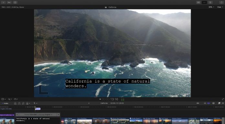Open Background Tasks checkmark button
The width and height of the screenshot is (225, 124).
tap(15, 3)
